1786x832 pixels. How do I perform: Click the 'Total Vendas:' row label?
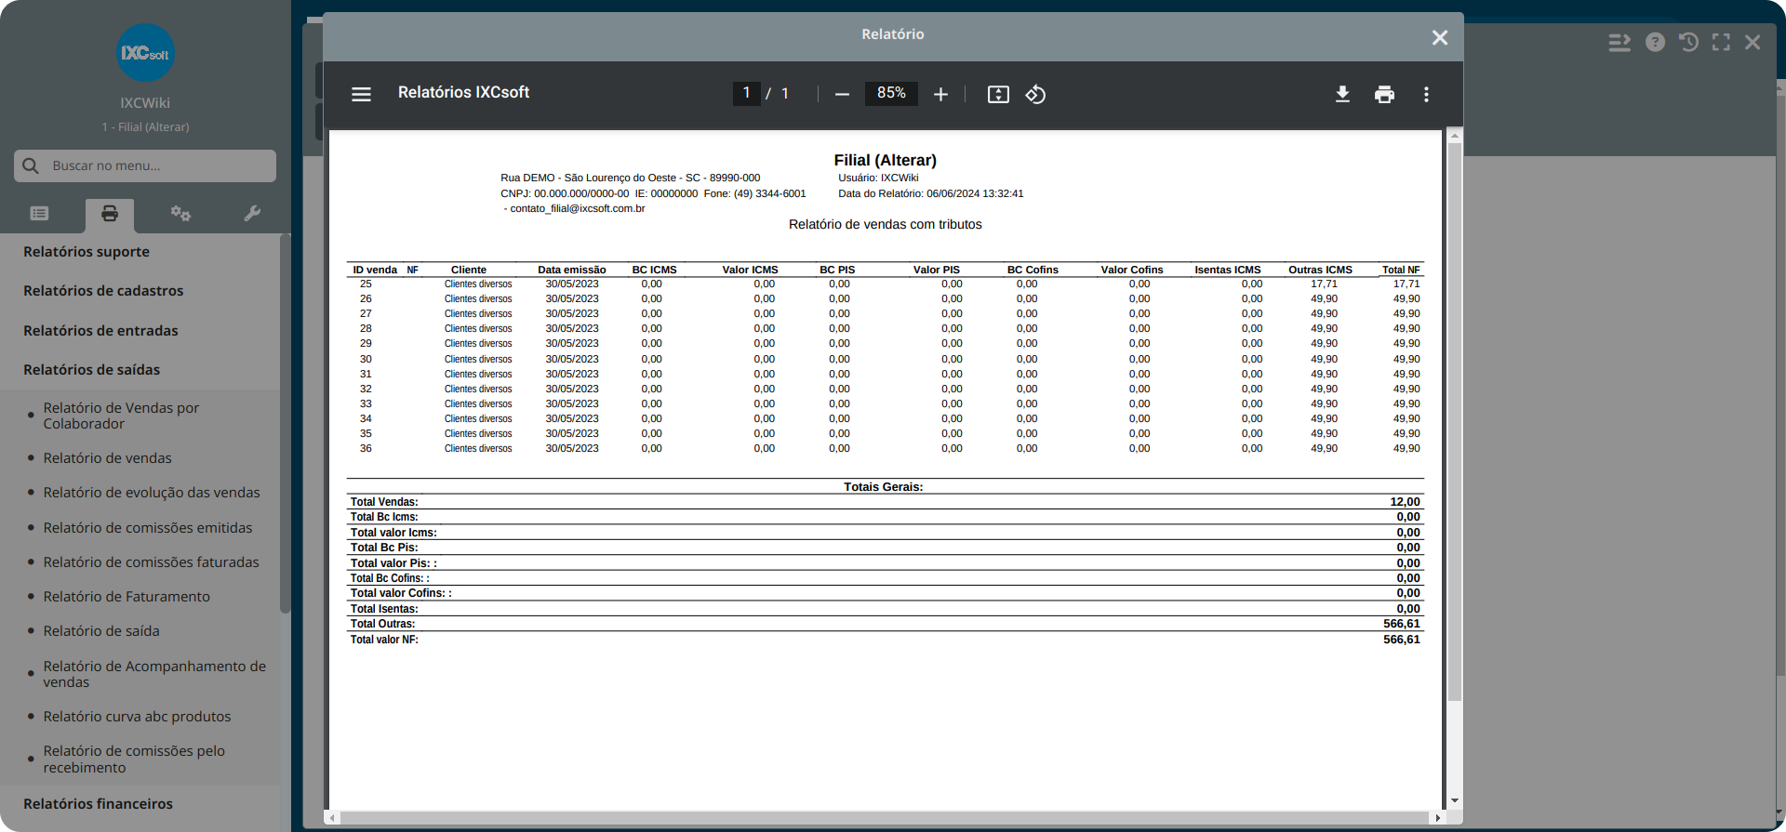click(x=384, y=502)
